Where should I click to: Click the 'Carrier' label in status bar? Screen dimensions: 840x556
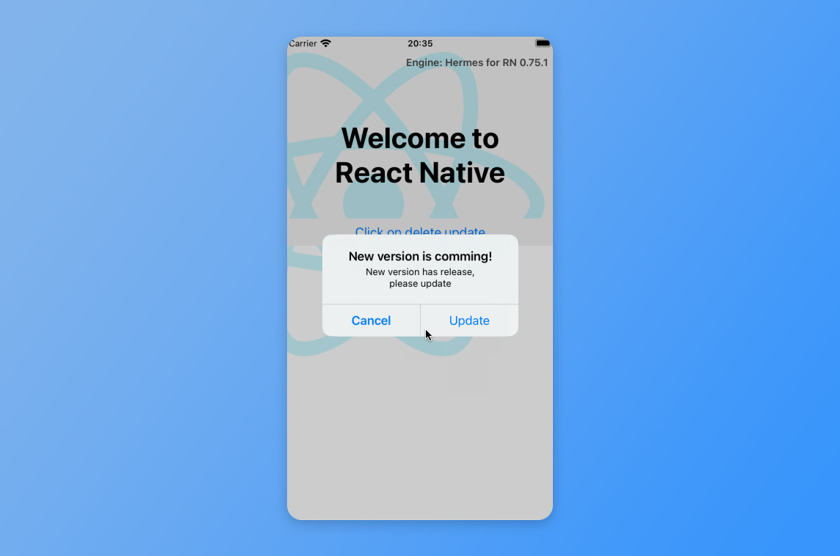pyautogui.click(x=303, y=43)
